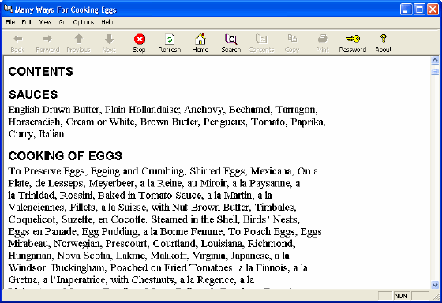Click the text 'Shirred Eggs'
The image size is (442, 303).
pyautogui.click(x=217, y=171)
